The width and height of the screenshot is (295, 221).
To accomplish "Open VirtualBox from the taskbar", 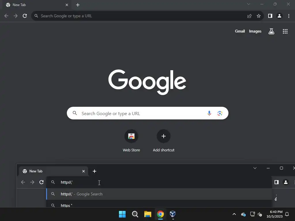I will click(x=173, y=214).
